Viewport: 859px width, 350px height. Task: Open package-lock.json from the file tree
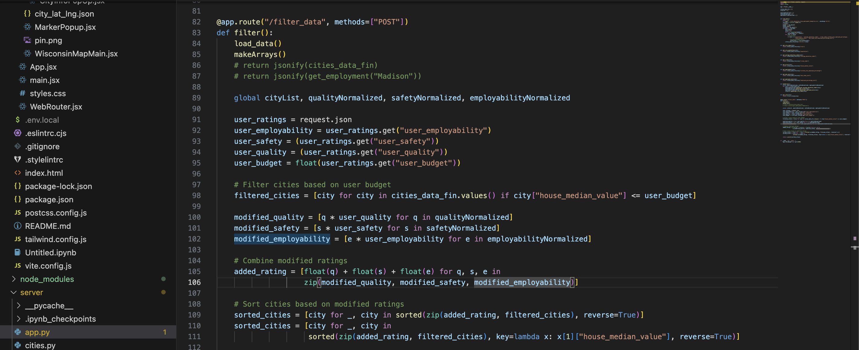click(x=58, y=186)
